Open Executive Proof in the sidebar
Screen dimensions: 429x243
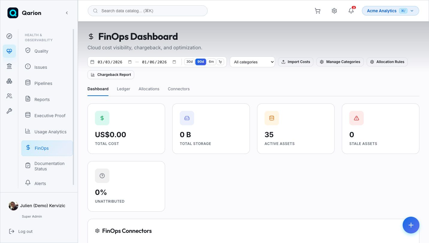(x=47, y=116)
